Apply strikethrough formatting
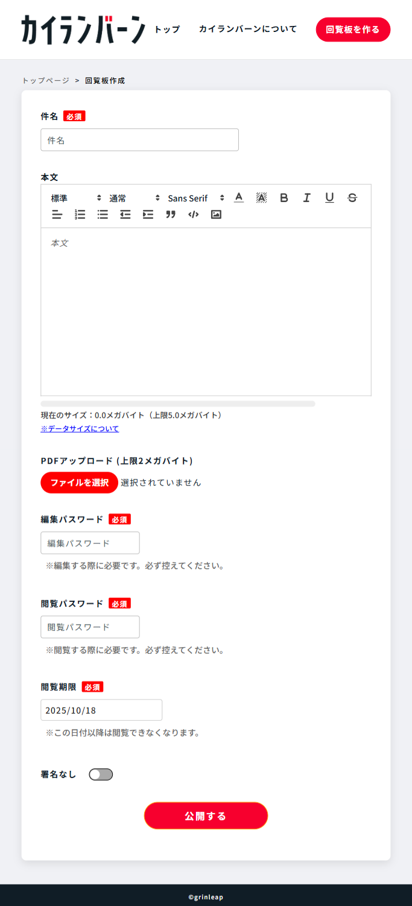The width and height of the screenshot is (412, 906). (352, 198)
